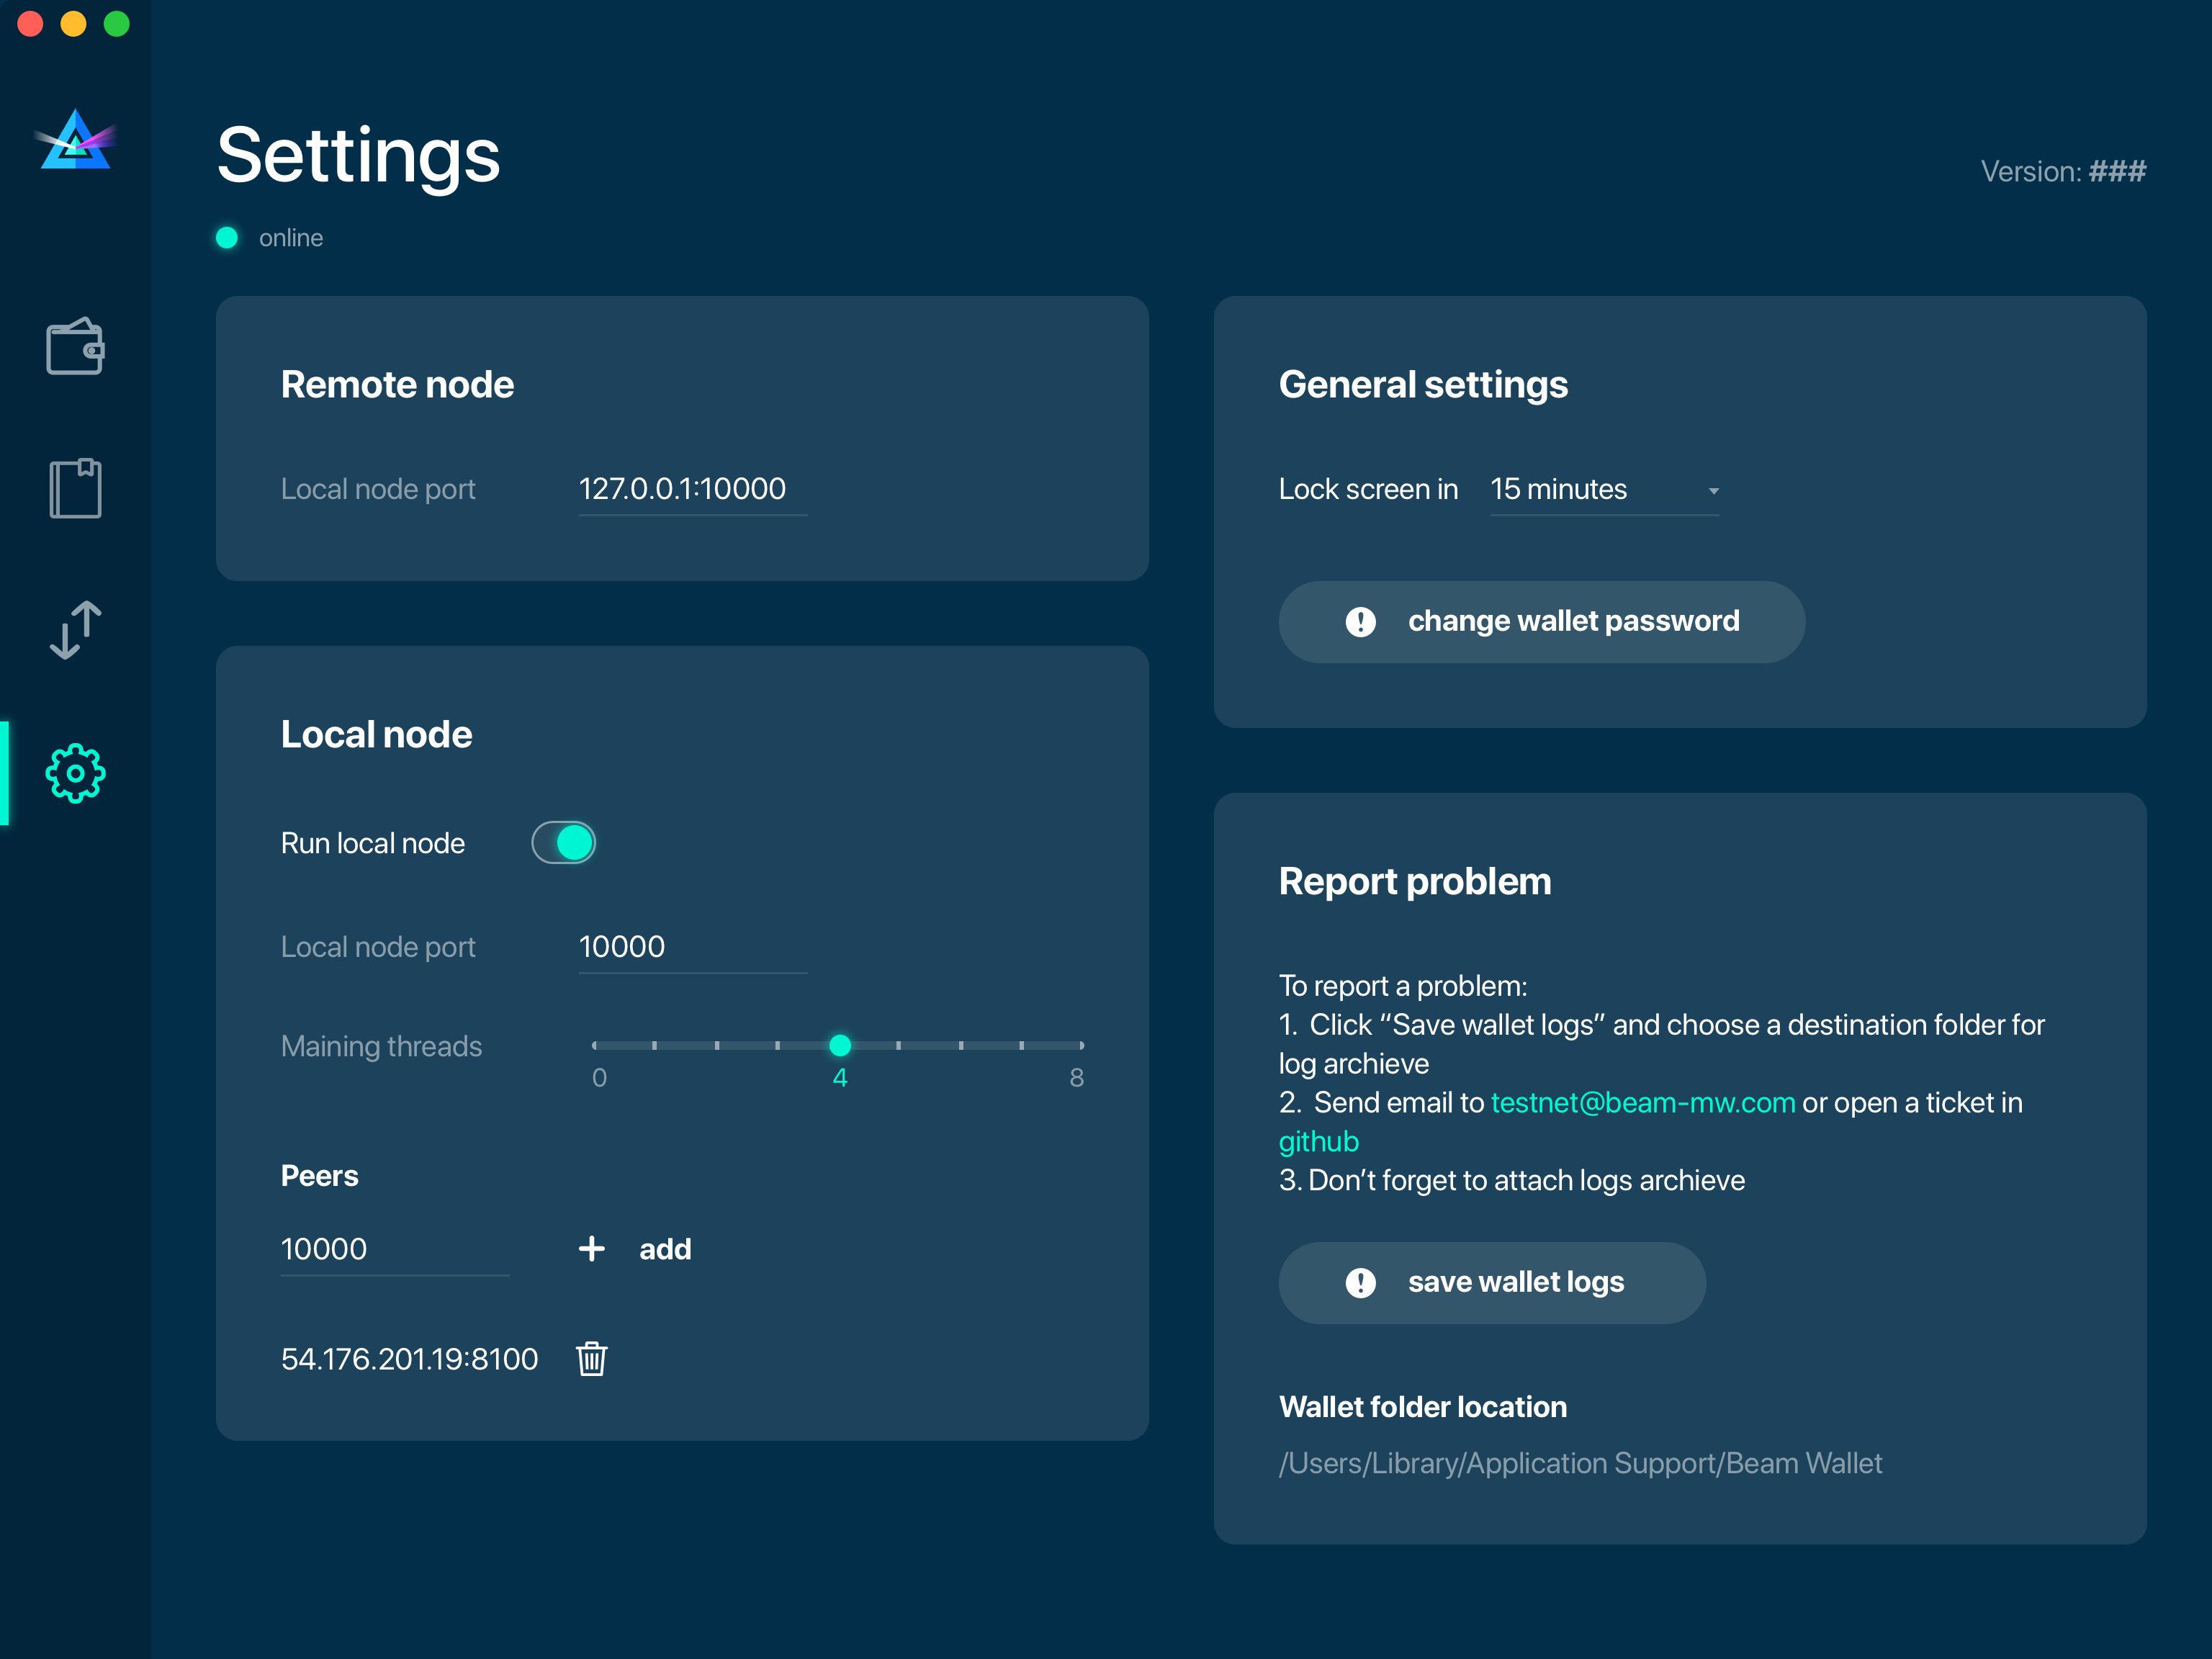2212x1659 pixels.
Task: Click the wallet folder path text
Action: coord(1580,1463)
